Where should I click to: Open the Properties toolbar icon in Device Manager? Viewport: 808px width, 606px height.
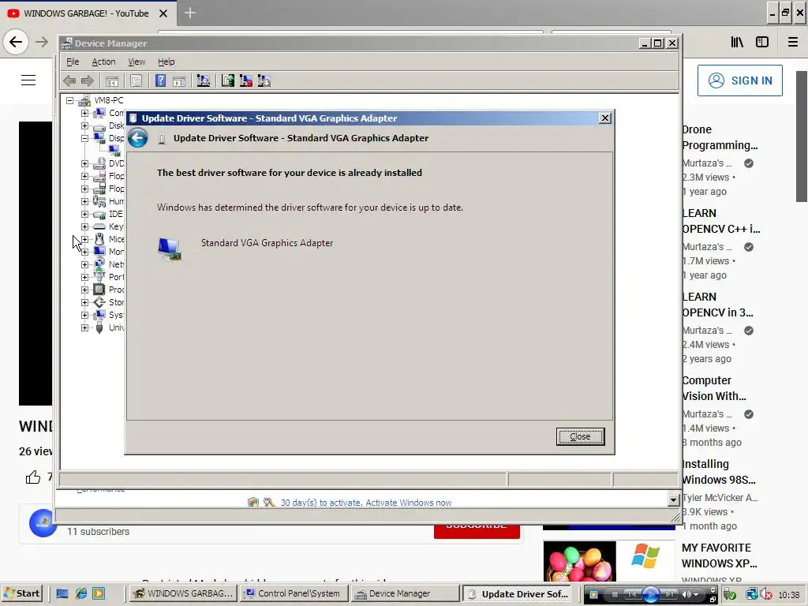(136, 81)
